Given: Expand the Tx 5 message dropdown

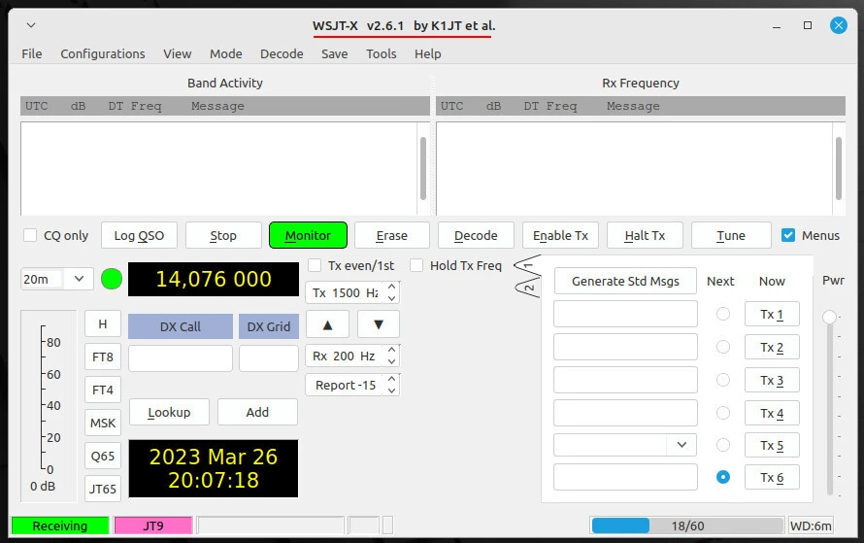Looking at the screenshot, I should 681,444.
